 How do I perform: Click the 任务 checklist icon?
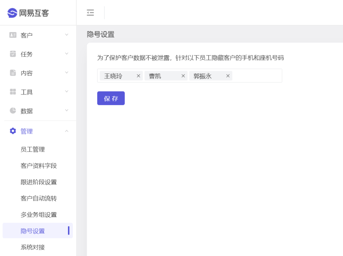13,54
